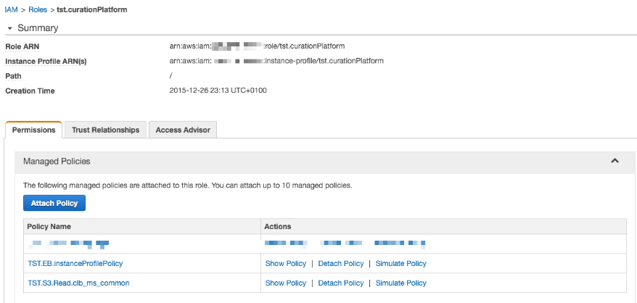Show Policy for TST.EB.instanceProfilePolicy
Viewport: 637px width, 303px height.
[286, 263]
